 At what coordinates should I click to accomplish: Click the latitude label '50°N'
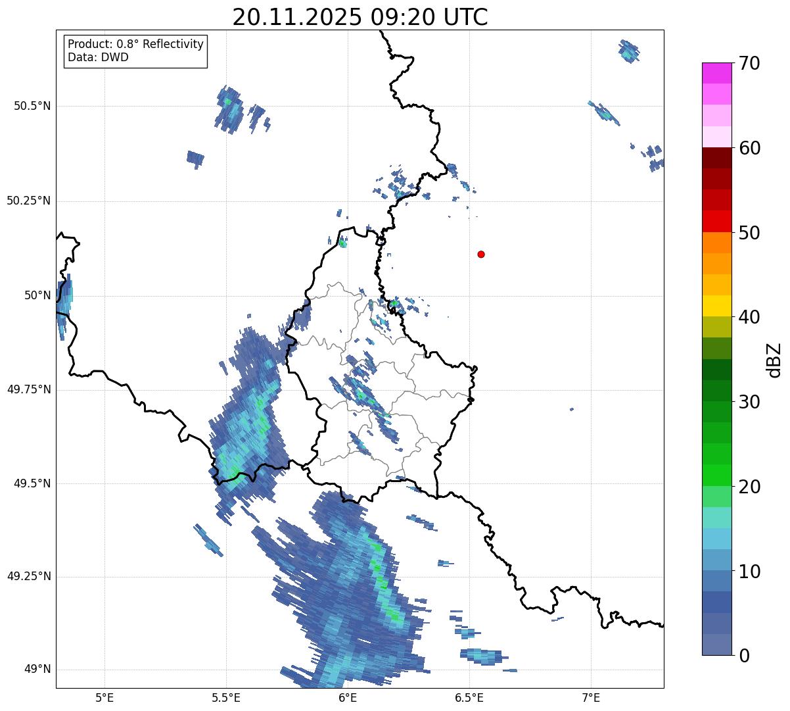(x=37, y=295)
